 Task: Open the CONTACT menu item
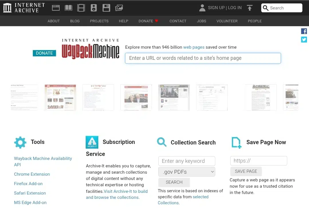click(x=178, y=21)
